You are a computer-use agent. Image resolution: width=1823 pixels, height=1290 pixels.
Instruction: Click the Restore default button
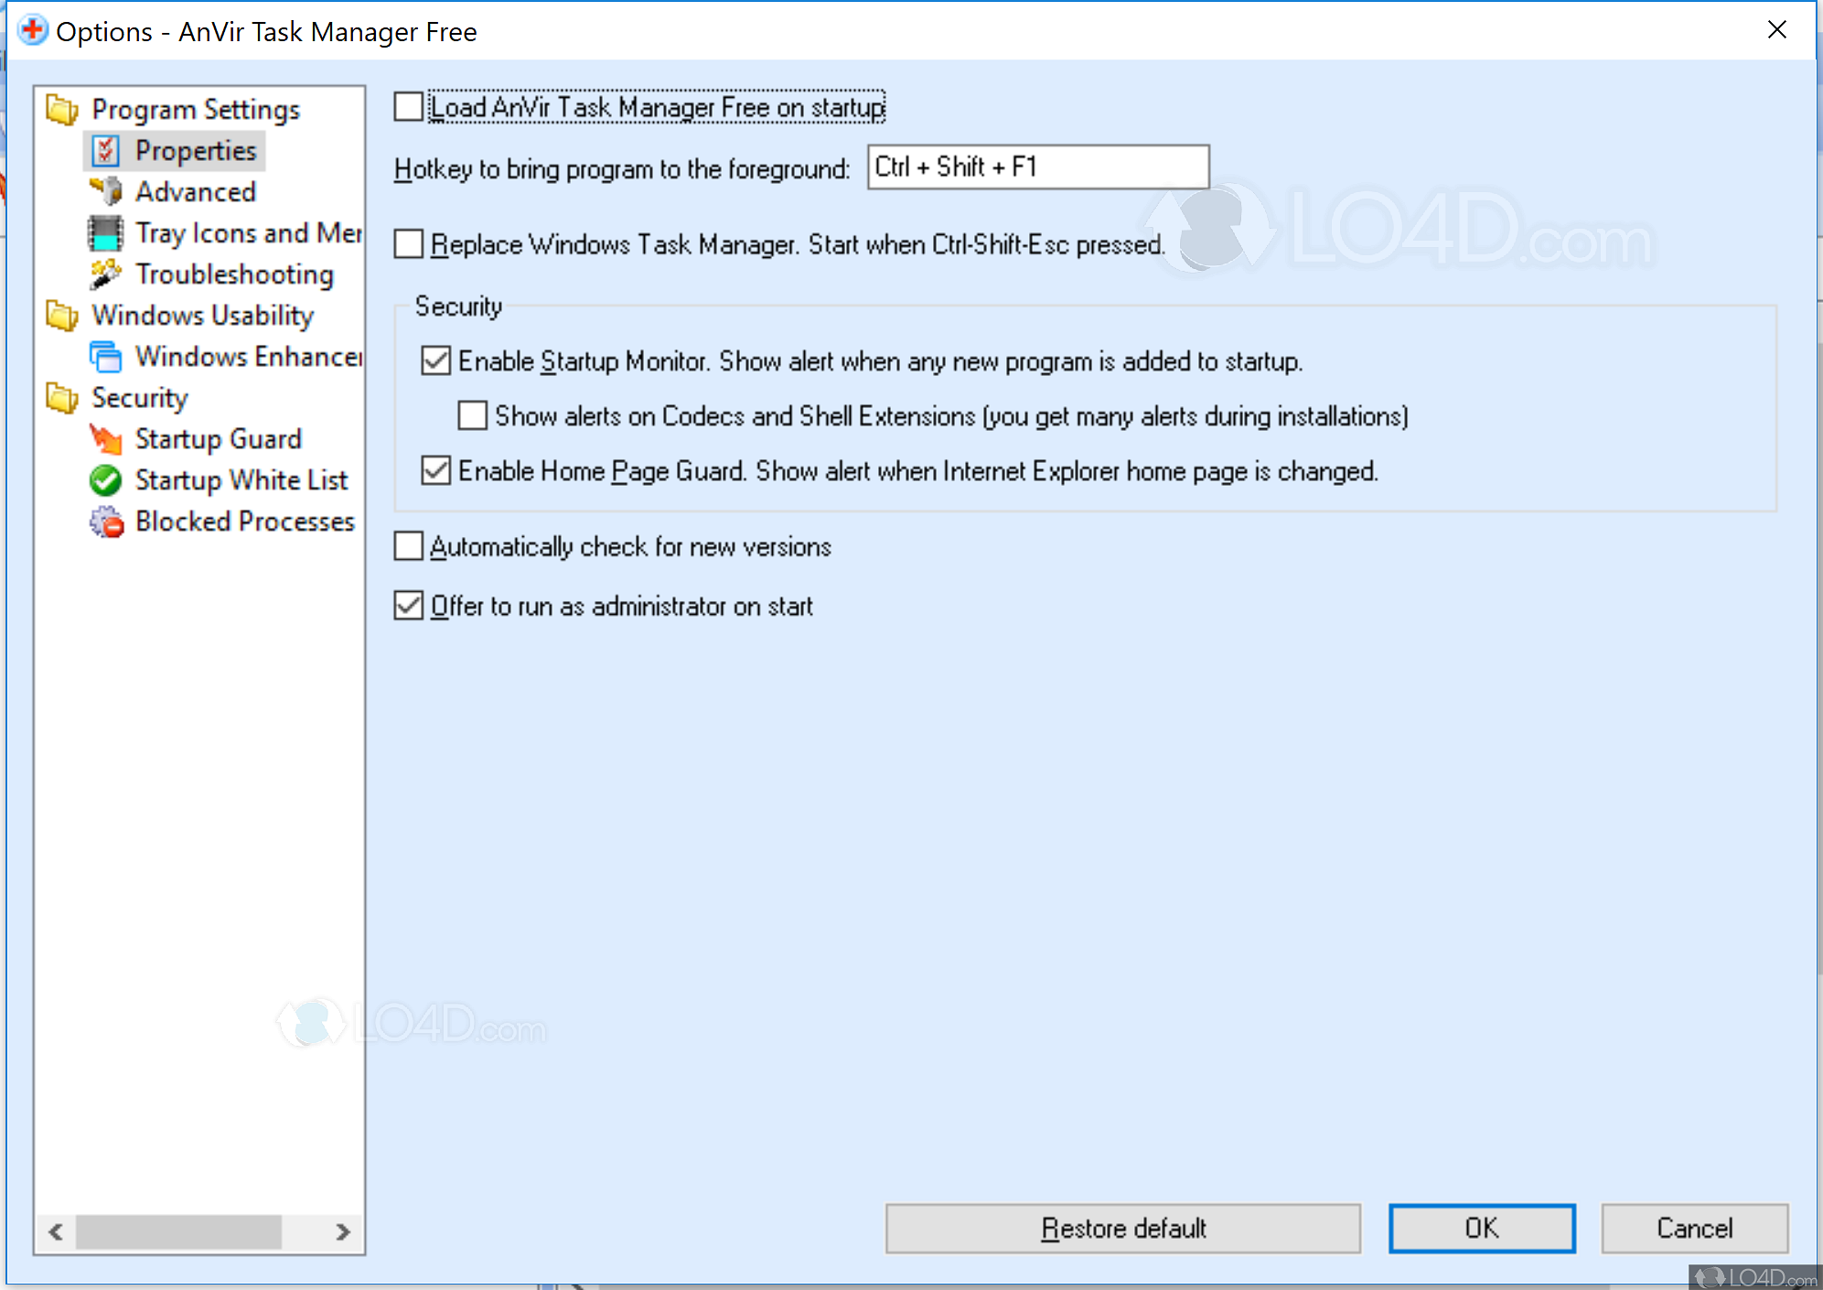1123,1228
